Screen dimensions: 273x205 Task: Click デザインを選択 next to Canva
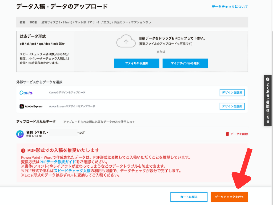click(x=232, y=93)
